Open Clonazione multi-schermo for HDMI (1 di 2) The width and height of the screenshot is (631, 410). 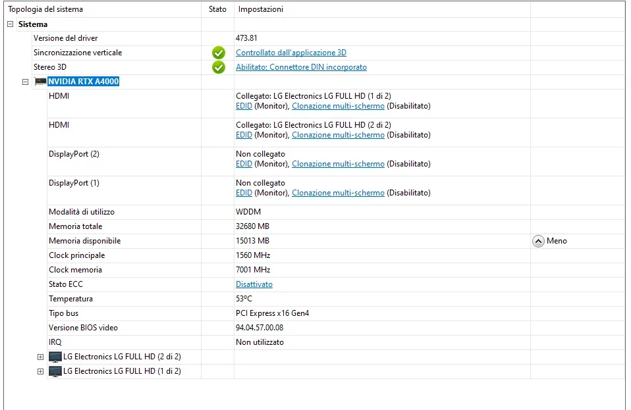coord(338,106)
